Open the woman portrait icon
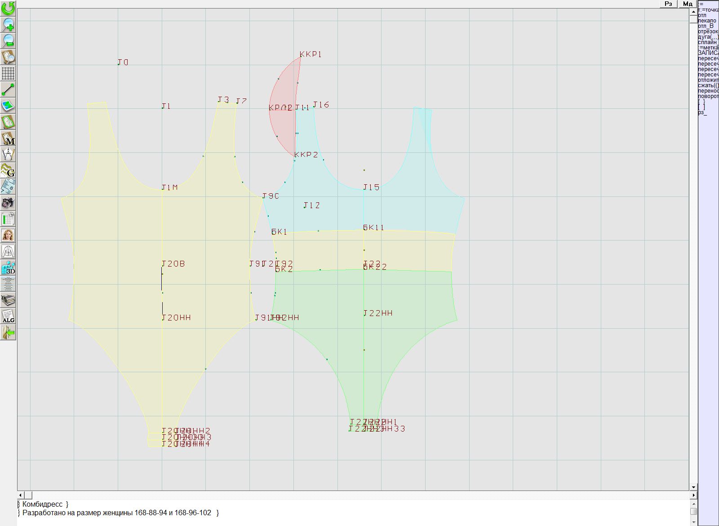Image resolution: width=719 pixels, height=526 pixels. point(8,235)
